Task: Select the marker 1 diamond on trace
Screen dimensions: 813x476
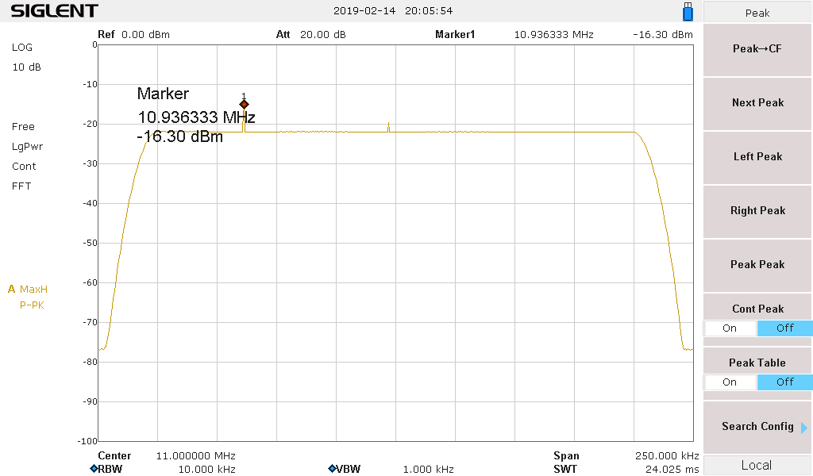Action: [x=245, y=104]
